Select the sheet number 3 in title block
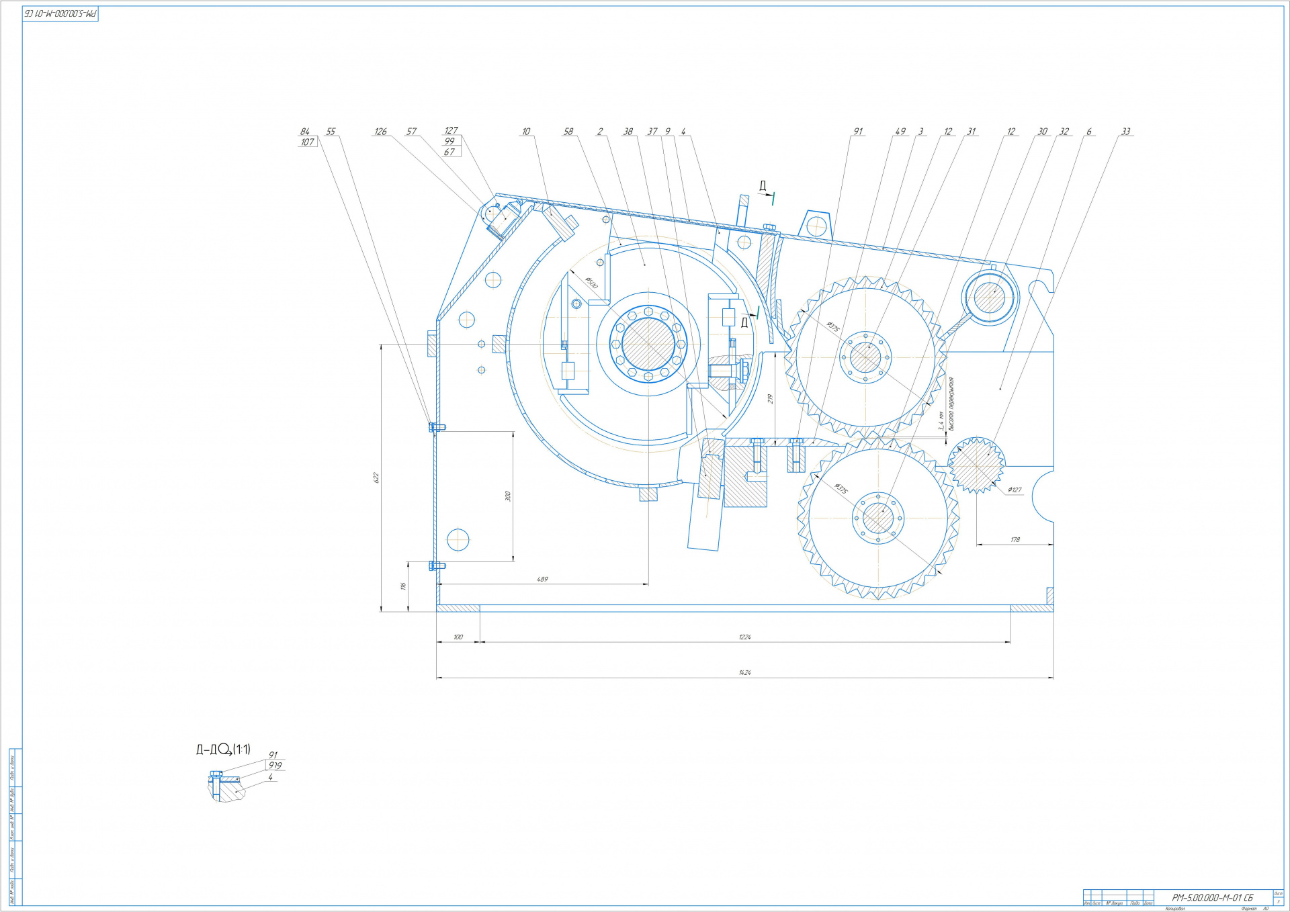The width and height of the screenshot is (1290, 912). click(x=1278, y=901)
